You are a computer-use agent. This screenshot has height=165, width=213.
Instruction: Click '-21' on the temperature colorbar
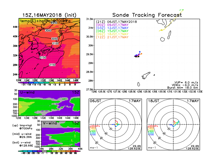(23, 85)
